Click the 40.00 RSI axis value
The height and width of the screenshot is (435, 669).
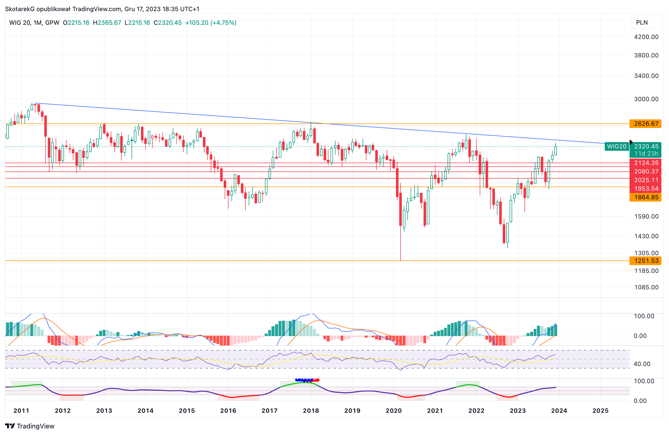(642, 364)
